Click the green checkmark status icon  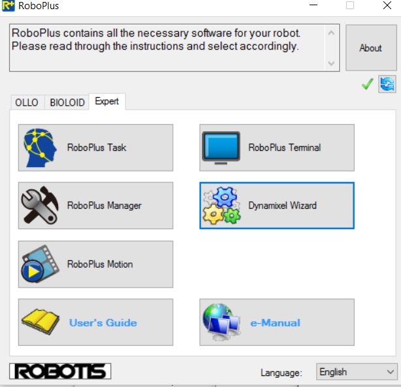click(x=367, y=84)
